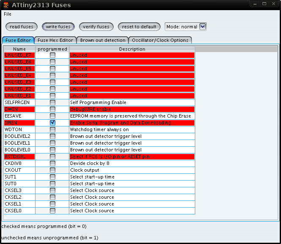The image size is (281, 244).
Task: Toggle the UNUSED_E2 checkbox
Action: [x=52, y=89]
